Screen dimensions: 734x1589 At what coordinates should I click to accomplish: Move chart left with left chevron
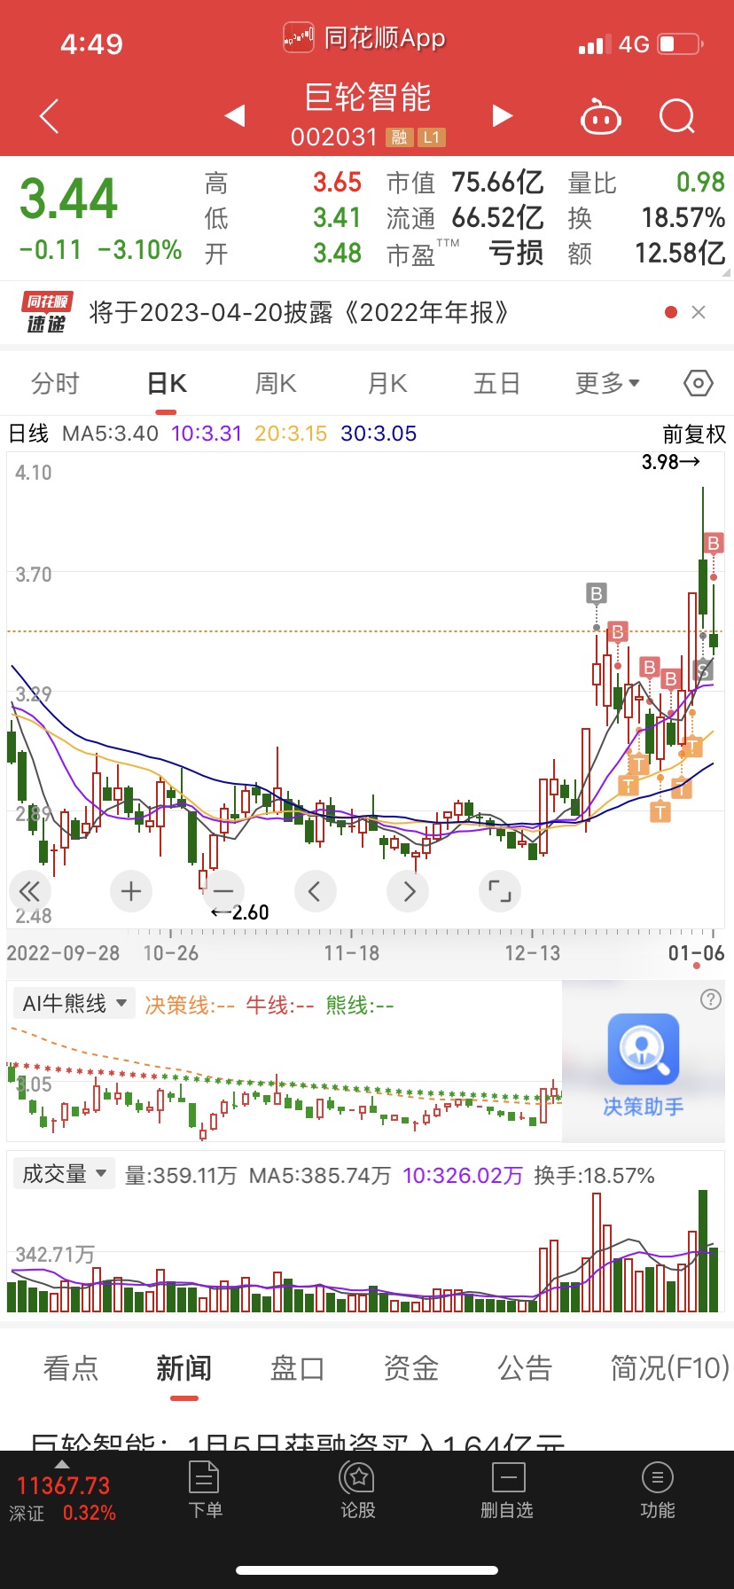pos(316,891)
